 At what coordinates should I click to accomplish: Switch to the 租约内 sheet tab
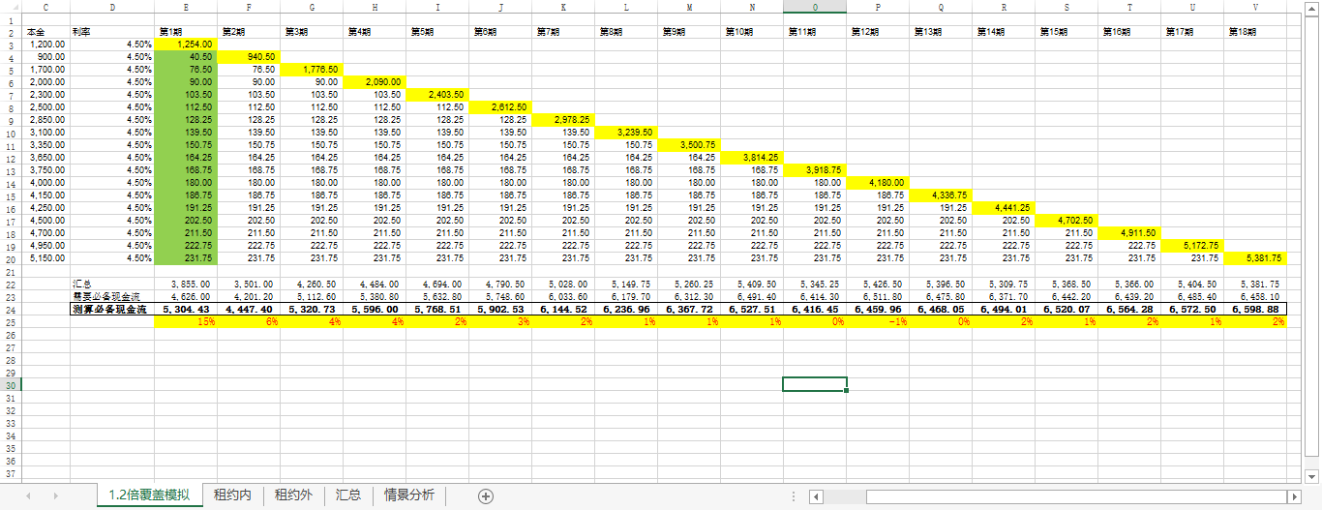pyautogui.click(x=232, y=495)
